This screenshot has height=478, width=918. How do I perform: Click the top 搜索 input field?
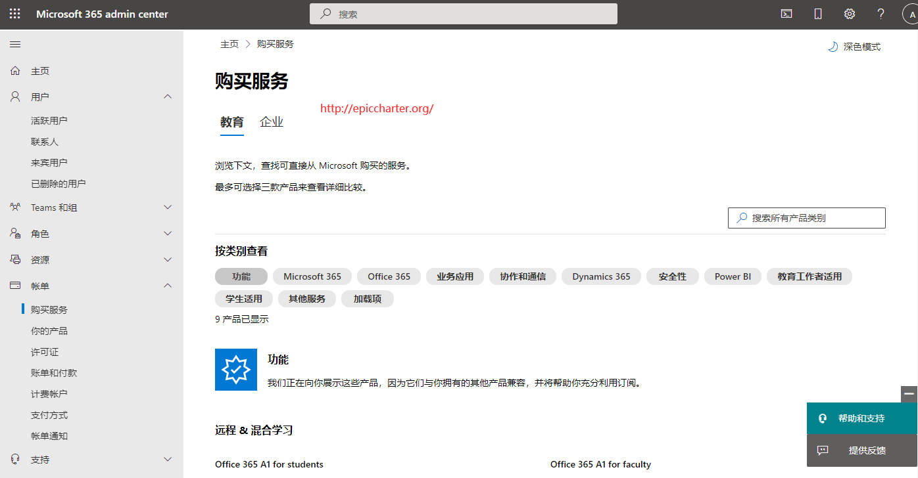464,14
